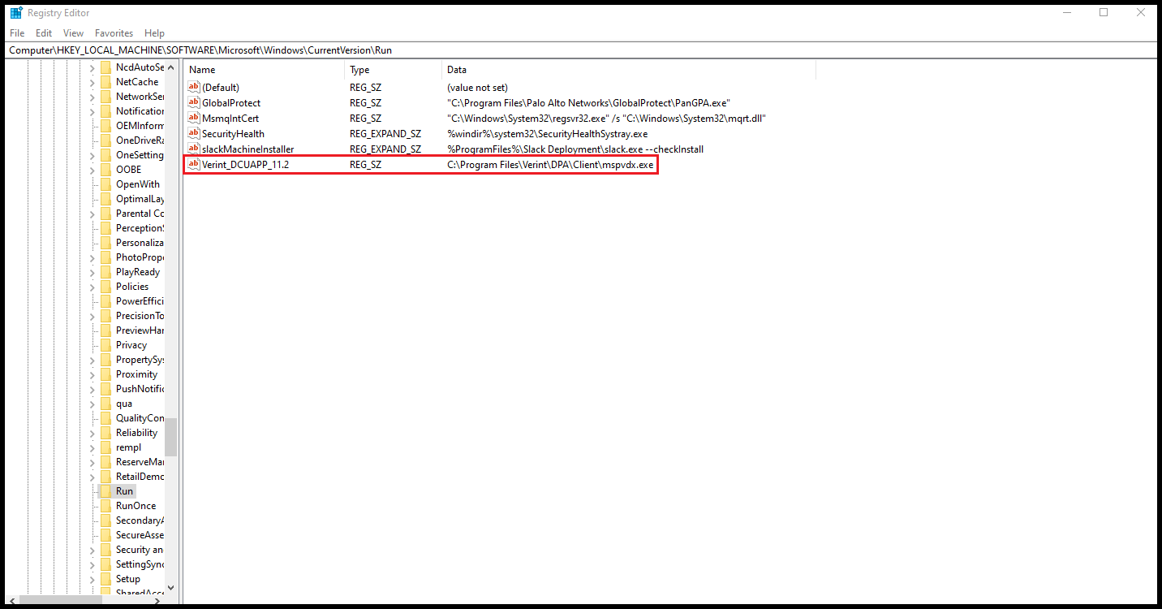The width and height of the screenshot is (1162, 609).
Task: Open the View menu
Action: [74, 33]
